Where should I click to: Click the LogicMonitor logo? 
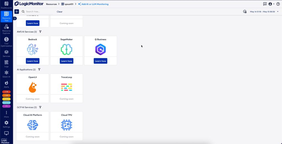point(29,4)
